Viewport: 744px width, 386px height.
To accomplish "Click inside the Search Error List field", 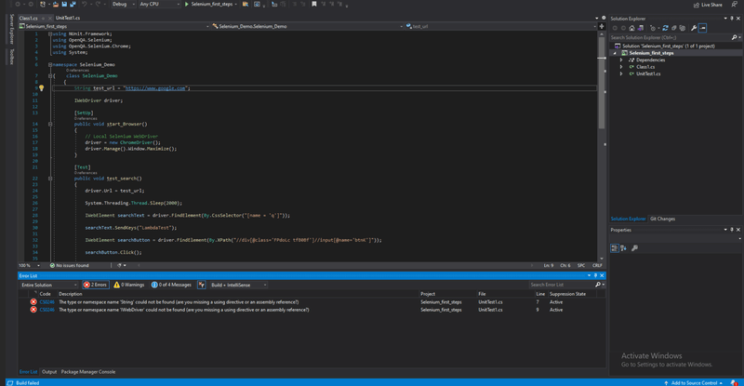I will (x=562, y=285).
